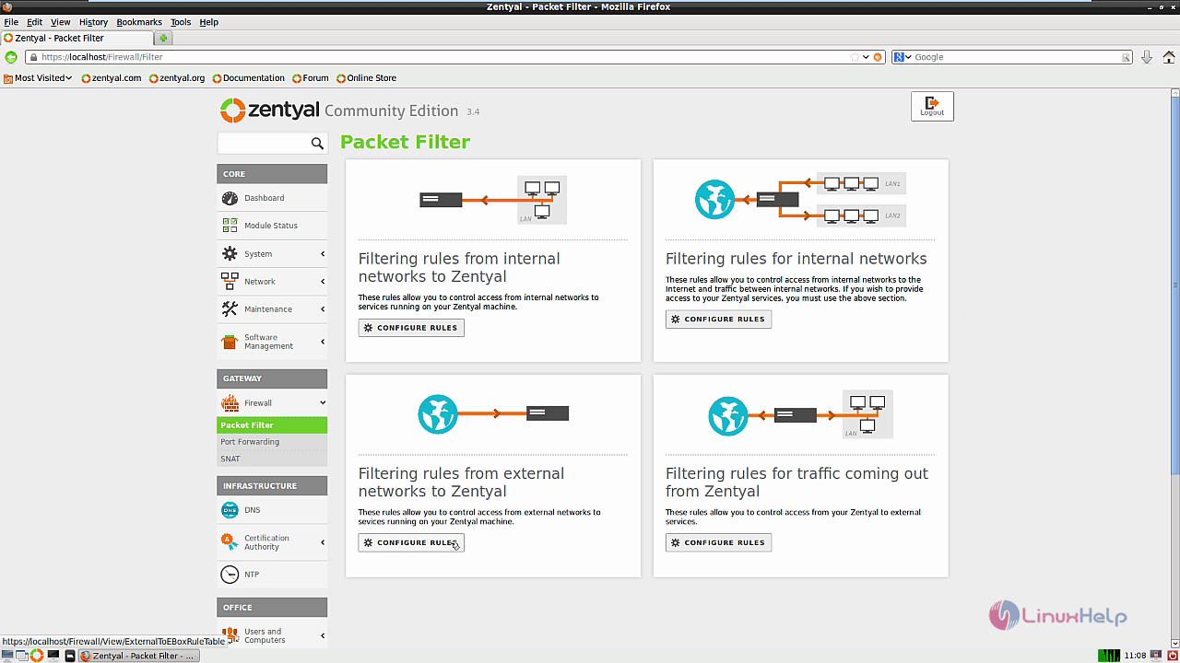Click the internal networks to Zentyal diagram
This screenshot has height=663, width=1180.
coord(493,200)
